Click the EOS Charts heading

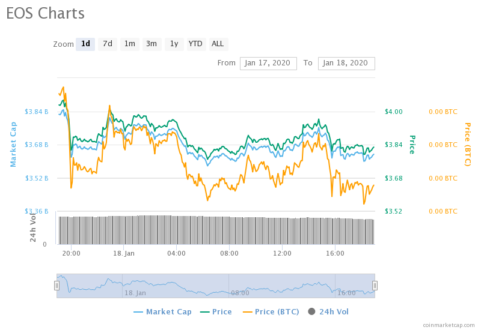(46, 13)
